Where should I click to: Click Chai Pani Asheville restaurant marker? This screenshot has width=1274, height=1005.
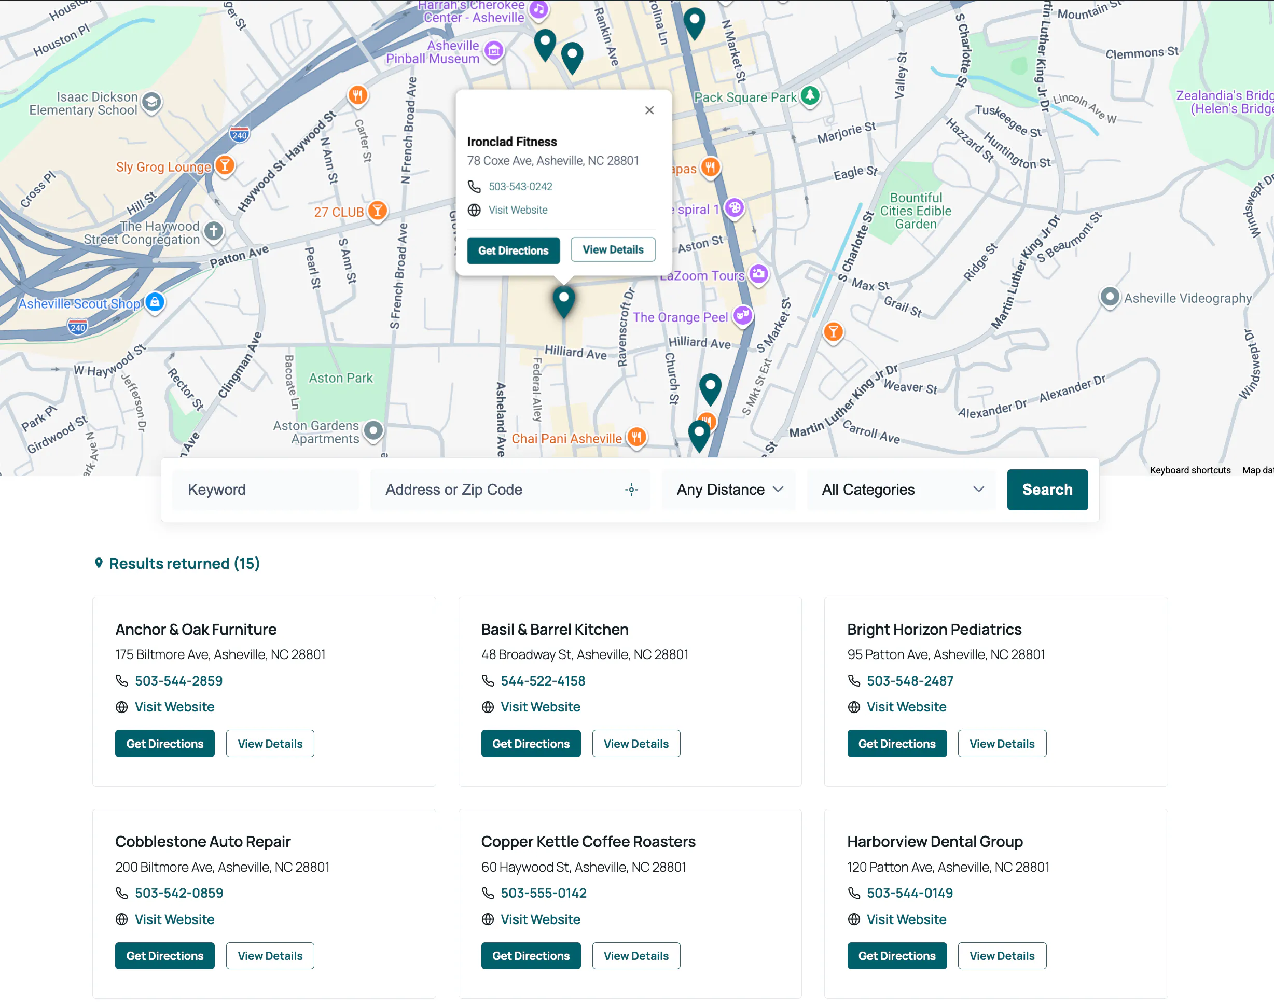[x=636, y=437]
